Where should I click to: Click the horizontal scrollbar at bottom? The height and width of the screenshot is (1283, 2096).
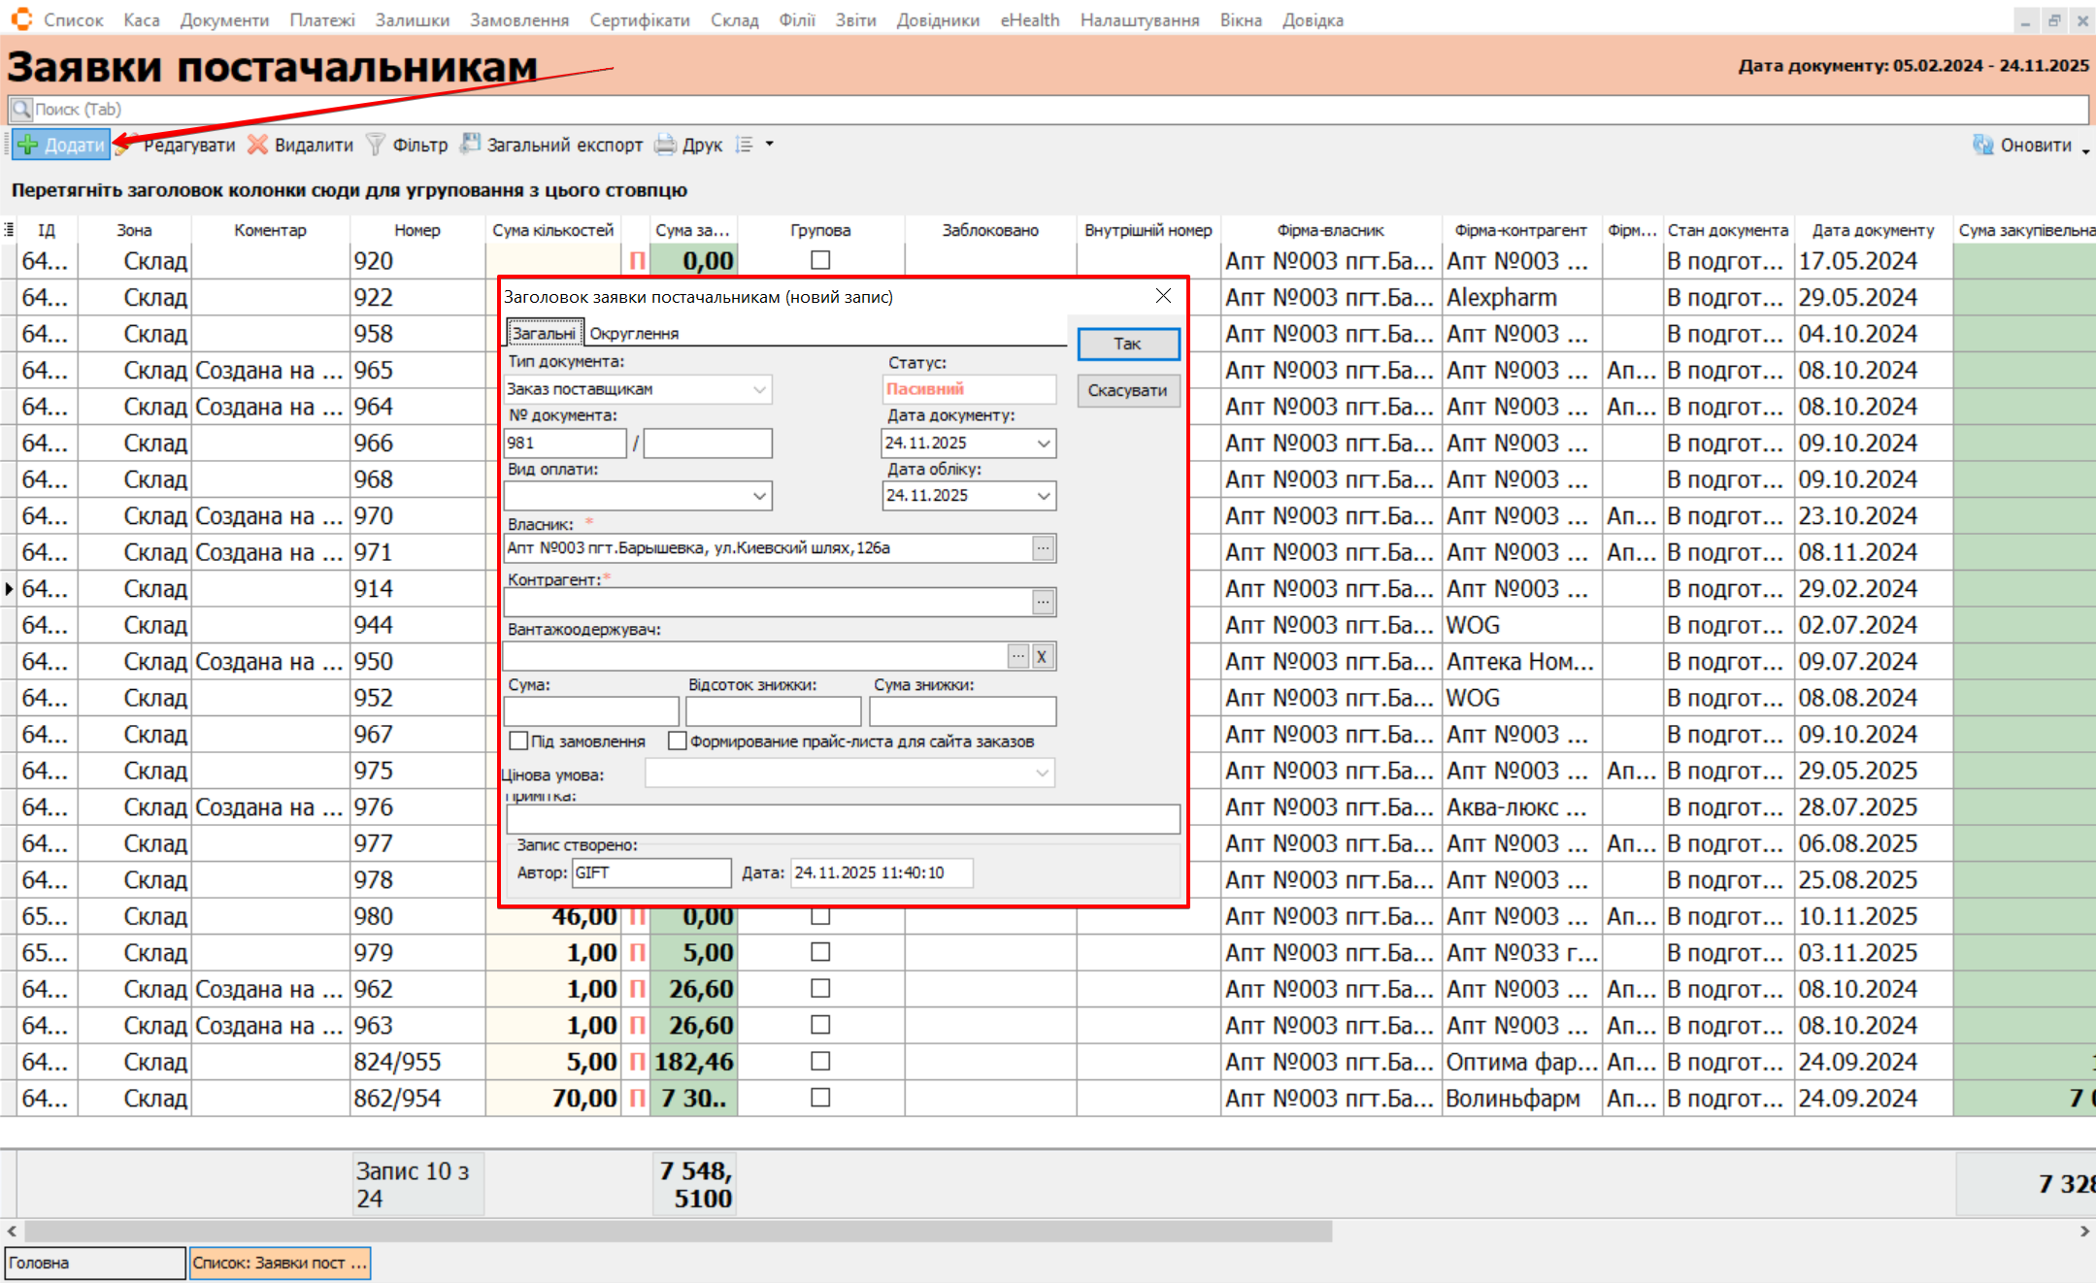(x=680, y=1231)
